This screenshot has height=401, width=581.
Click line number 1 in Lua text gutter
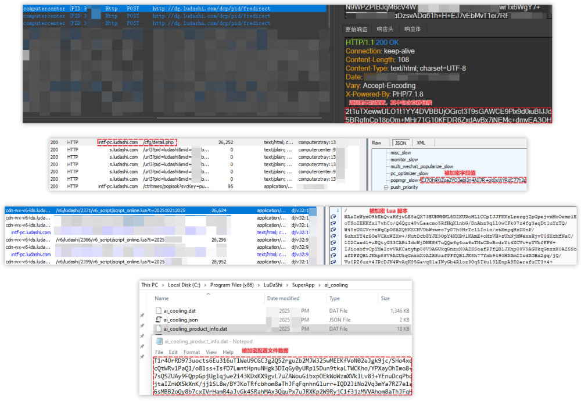338,210
